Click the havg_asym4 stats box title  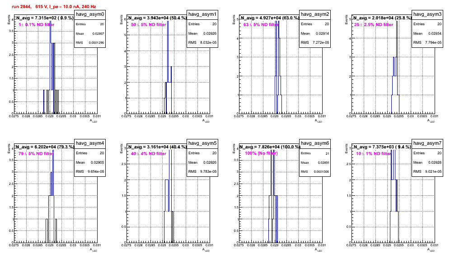click(90, 143)
